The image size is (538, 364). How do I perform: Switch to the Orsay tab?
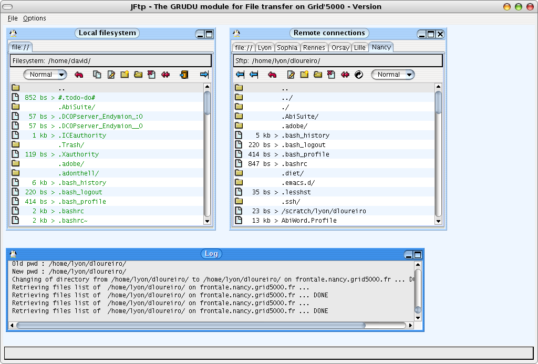[x=340, y=48]
